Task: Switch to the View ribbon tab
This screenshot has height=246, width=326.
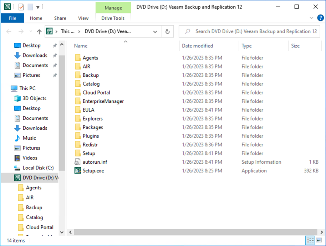Action: point(83,18)
